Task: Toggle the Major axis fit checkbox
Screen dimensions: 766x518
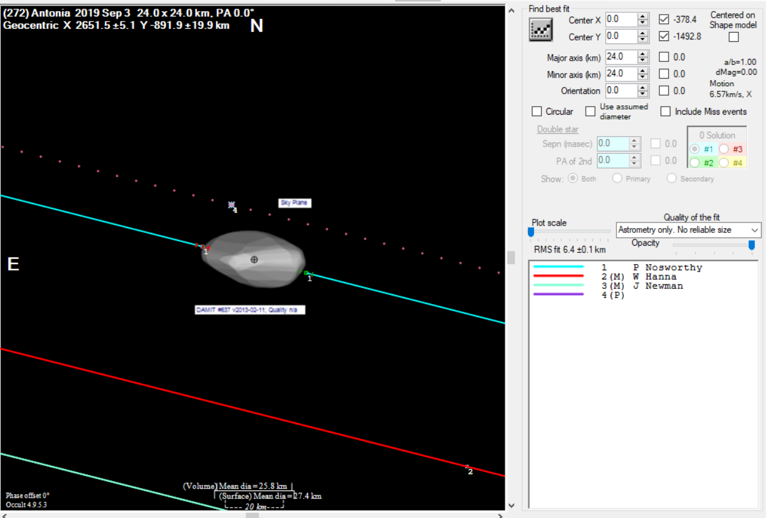Action: (664, 57)
